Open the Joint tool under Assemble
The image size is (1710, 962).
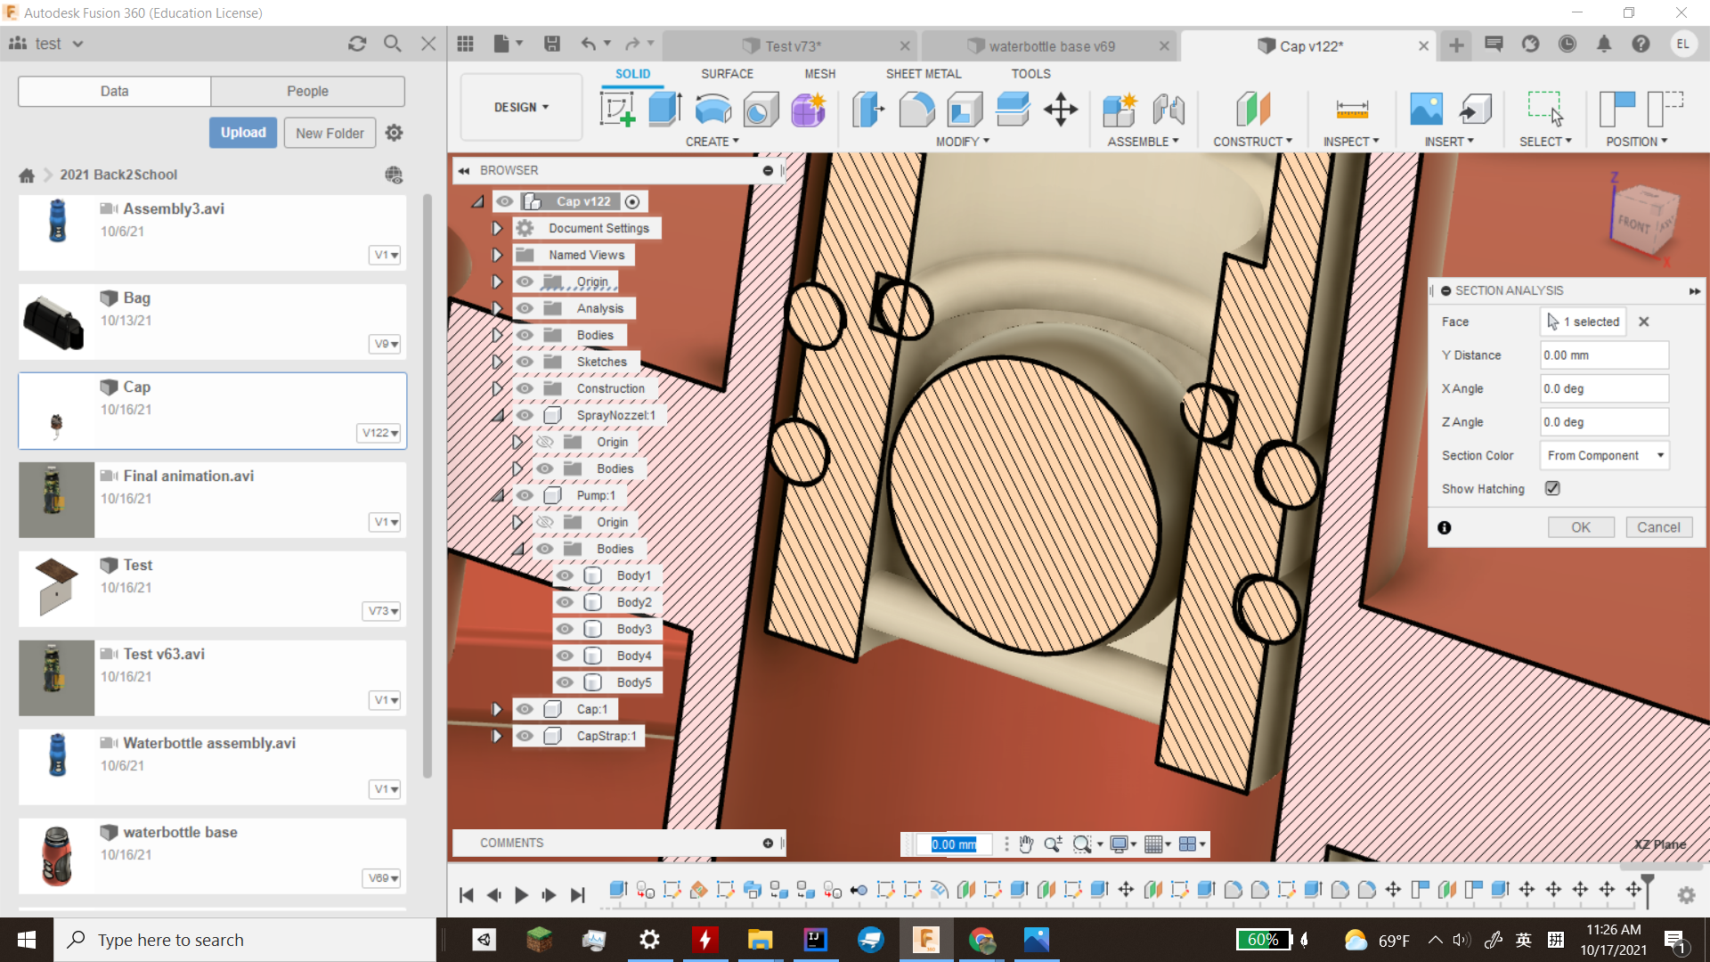[1169, 109]
